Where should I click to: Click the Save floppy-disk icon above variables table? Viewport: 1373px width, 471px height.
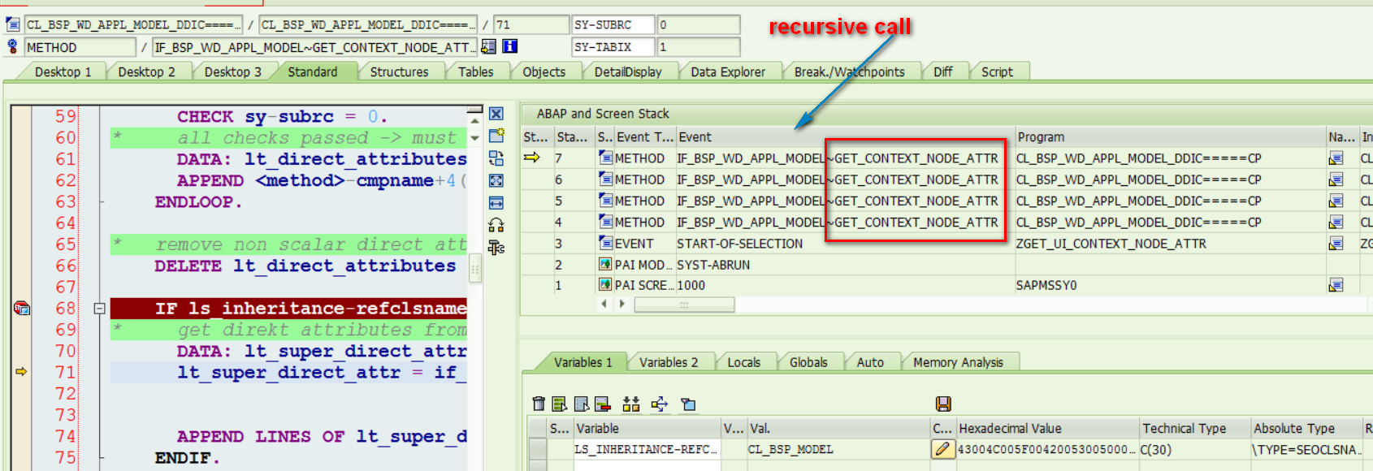coord(943,404)
